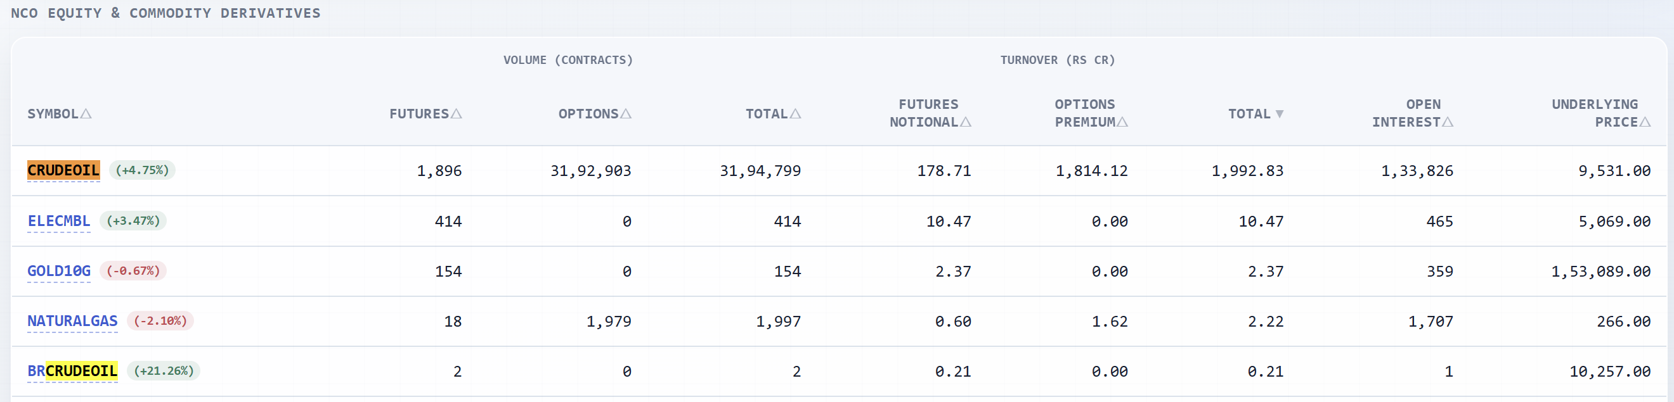The height and width of the screenshot is (402, 1674).
Task: Toggle Total turnover descending sort arrow
Action: (x=1279, y=114)
